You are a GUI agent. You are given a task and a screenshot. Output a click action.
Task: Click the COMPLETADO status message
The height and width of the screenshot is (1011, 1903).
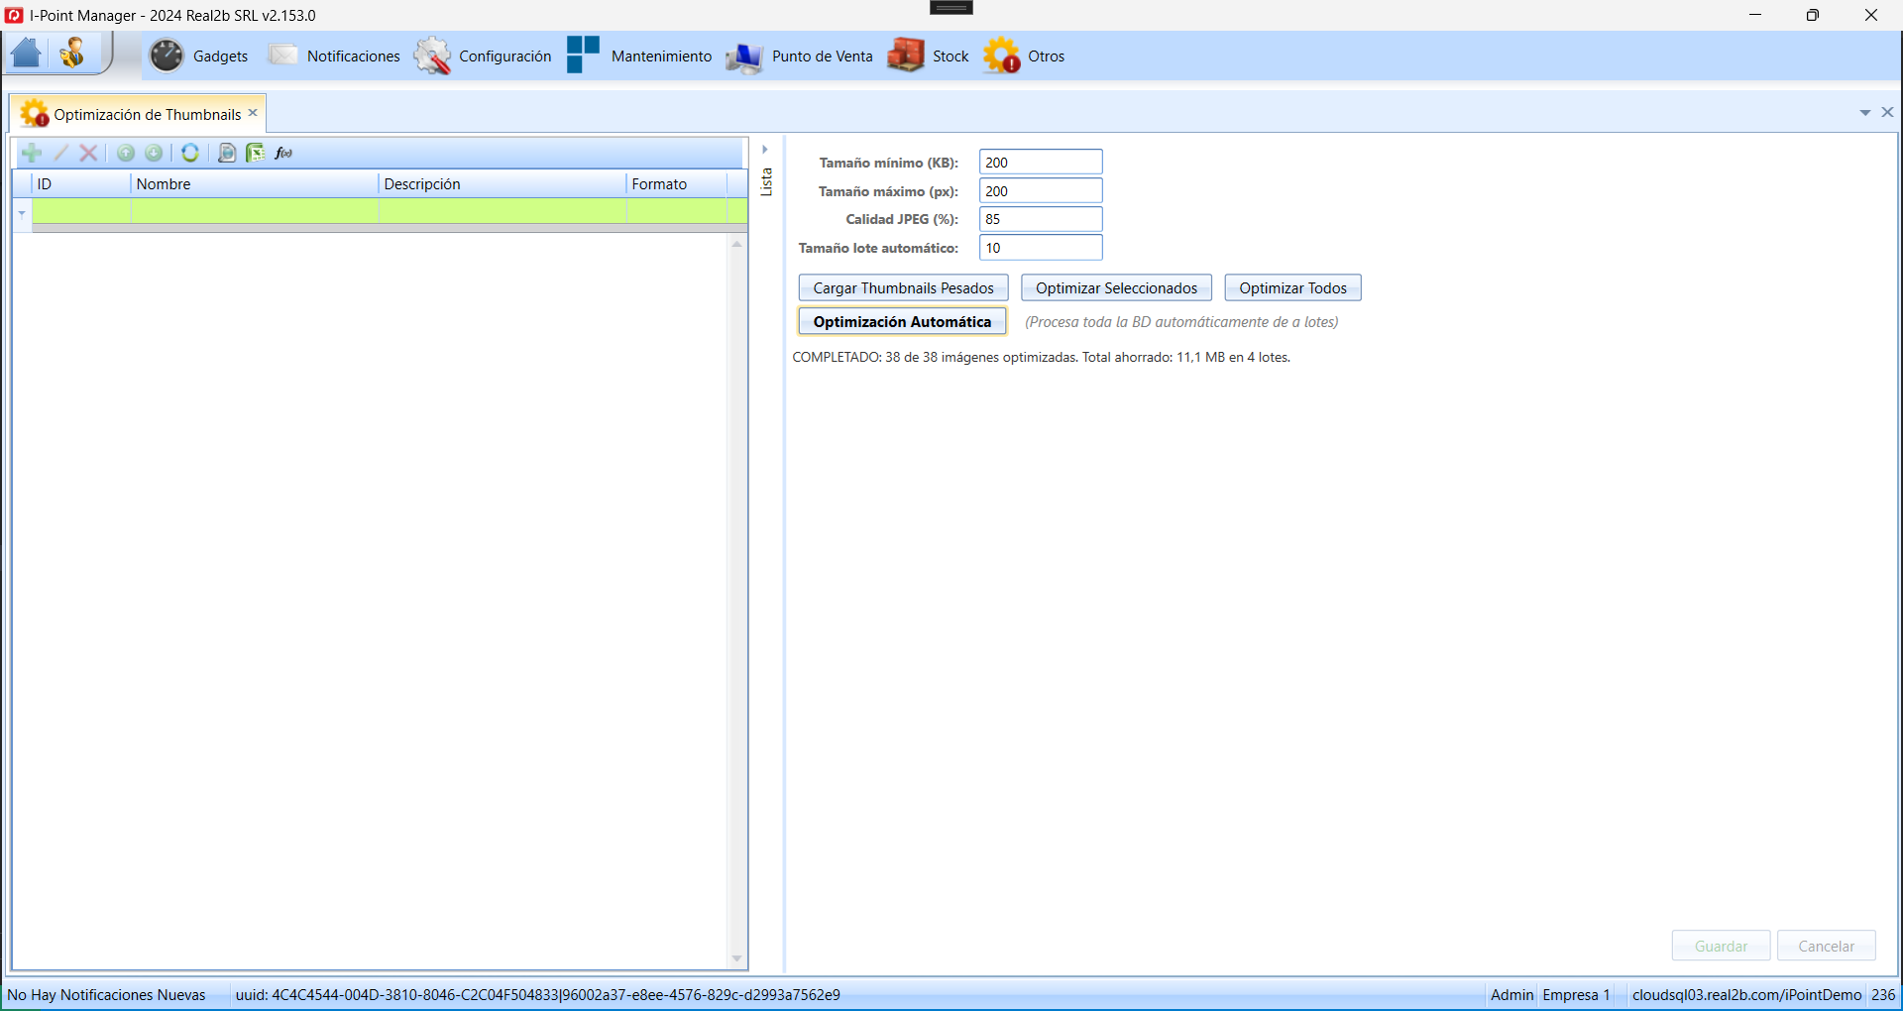tap(1042, 358)
